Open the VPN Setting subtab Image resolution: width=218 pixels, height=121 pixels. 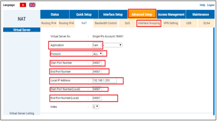pos(170,23)
